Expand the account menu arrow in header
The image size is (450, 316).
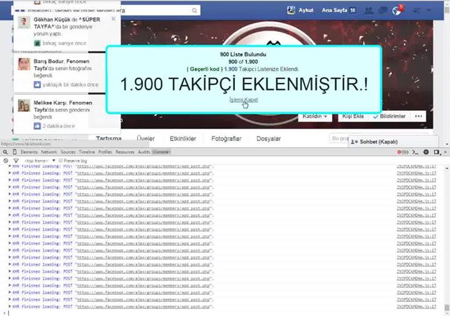pos(429,11)
